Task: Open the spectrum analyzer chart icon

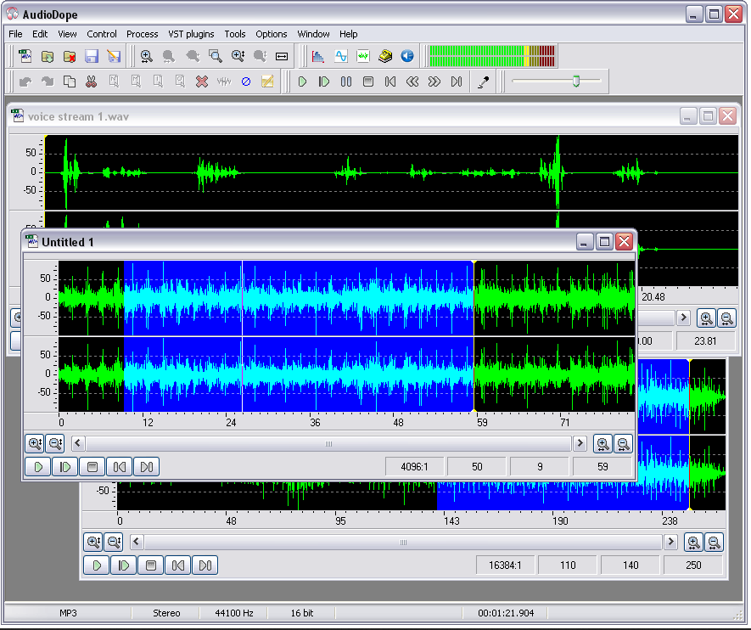Action: (318, 56)
